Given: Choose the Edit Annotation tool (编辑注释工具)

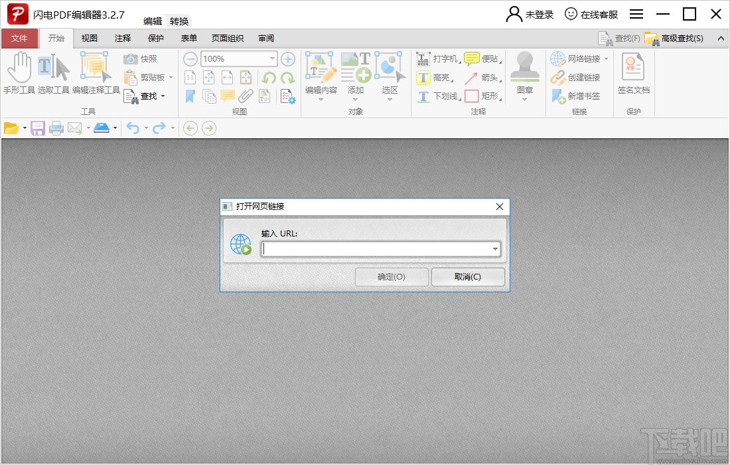Looking at the screenshot, I should pyautogui.click(x=96, y=73).
